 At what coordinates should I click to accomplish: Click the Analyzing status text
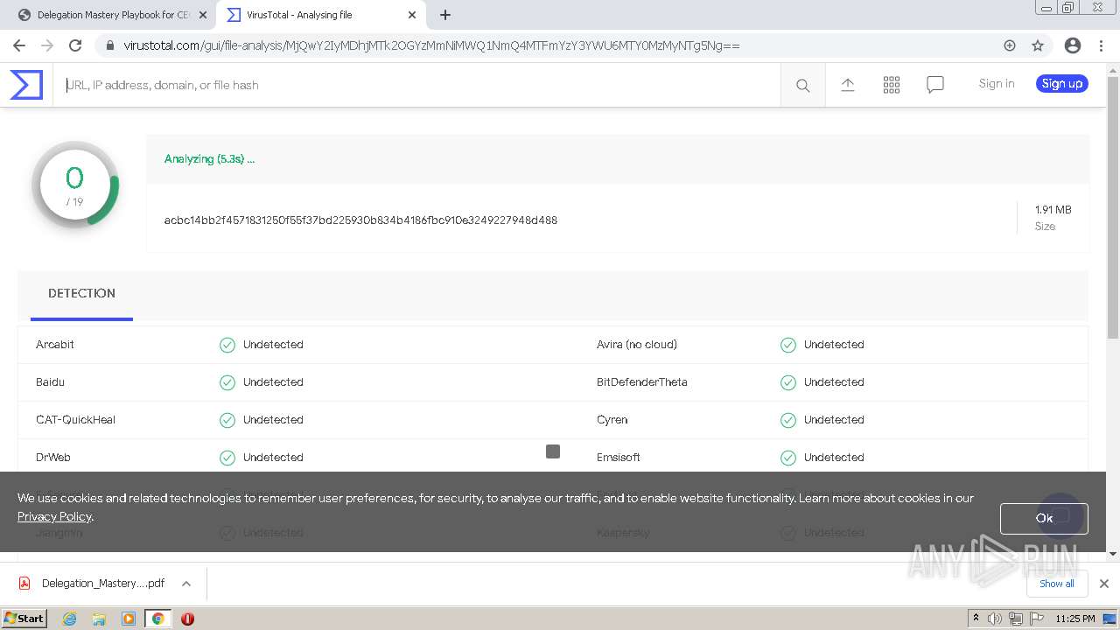click(x=209, y=159)
